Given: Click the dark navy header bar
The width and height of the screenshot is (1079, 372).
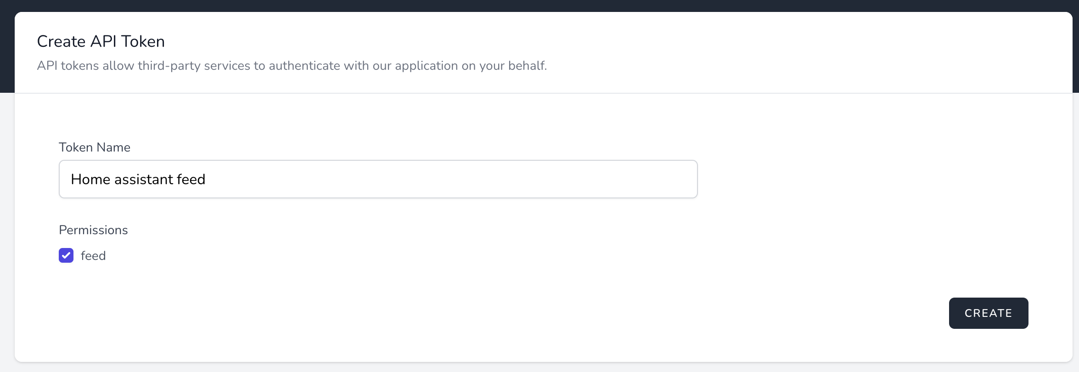Looking at the screenshot, I should [539, 6].
